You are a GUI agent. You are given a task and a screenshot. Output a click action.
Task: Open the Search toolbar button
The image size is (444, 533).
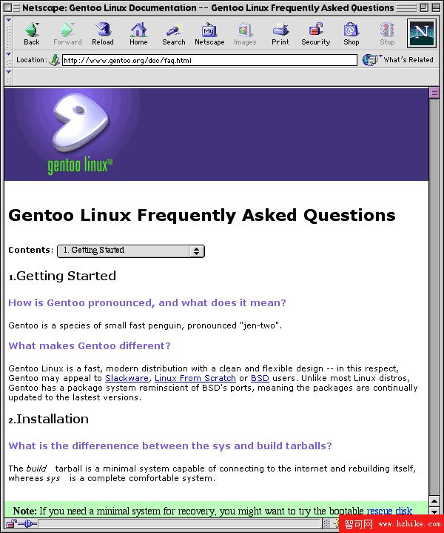pos(174,33)
